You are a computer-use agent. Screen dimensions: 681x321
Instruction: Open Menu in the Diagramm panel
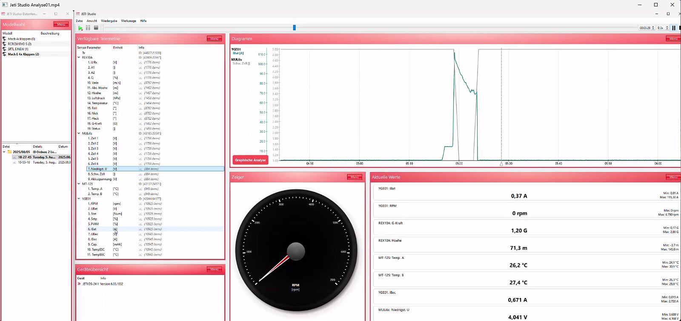[673, 39]
